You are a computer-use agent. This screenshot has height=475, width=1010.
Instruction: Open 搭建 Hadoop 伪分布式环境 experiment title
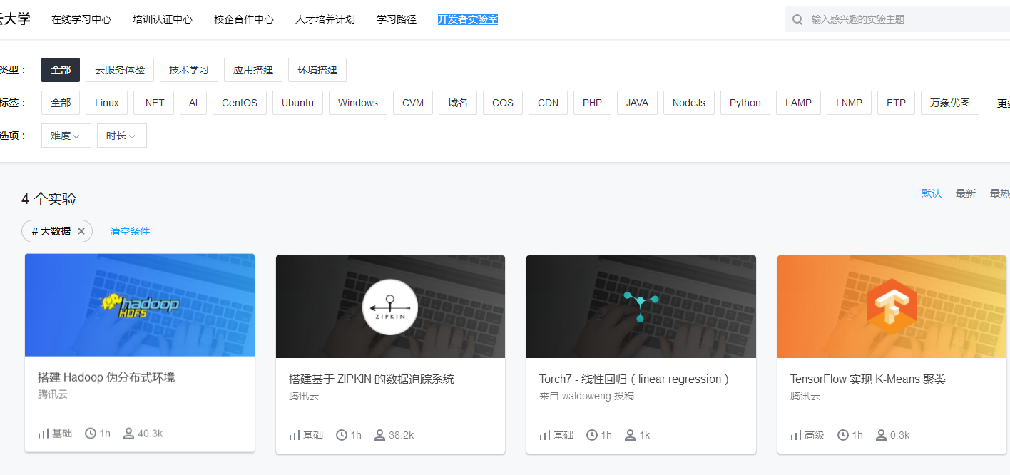point(106,377)
